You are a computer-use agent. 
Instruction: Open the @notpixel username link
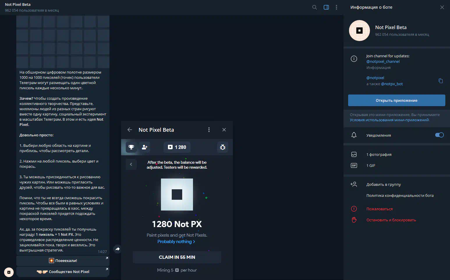(375, 78)
